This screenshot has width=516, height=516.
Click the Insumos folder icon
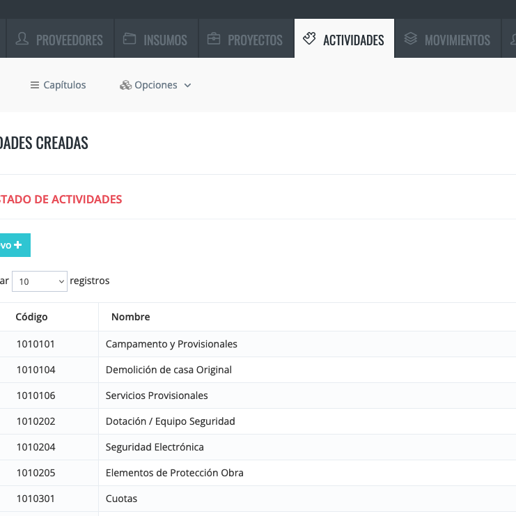click(130, 39)
